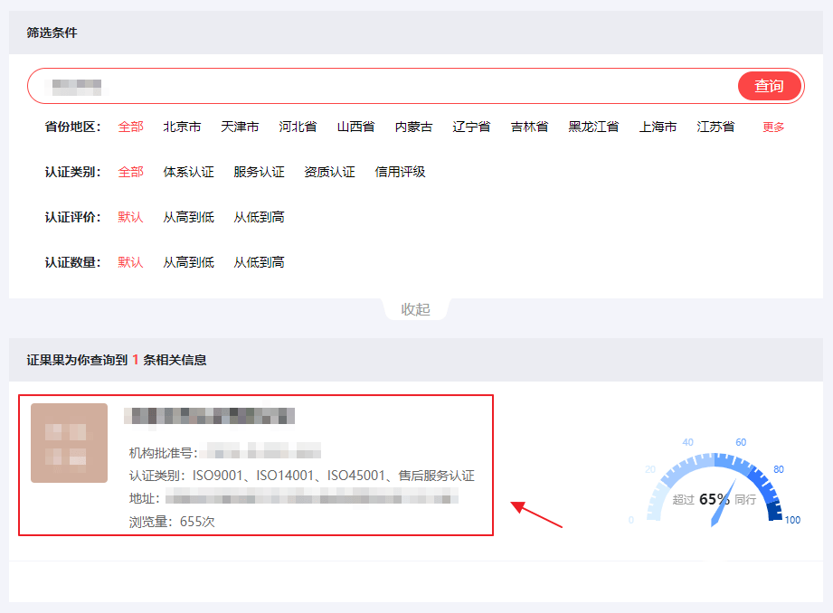833x613 pixels.
Task: Open the 更多 provinces expander
Action: [x=771, y=127]
